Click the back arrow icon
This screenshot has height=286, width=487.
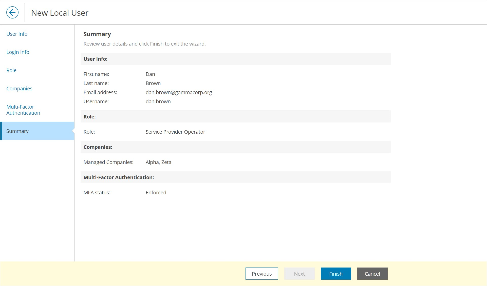[12, 12]
